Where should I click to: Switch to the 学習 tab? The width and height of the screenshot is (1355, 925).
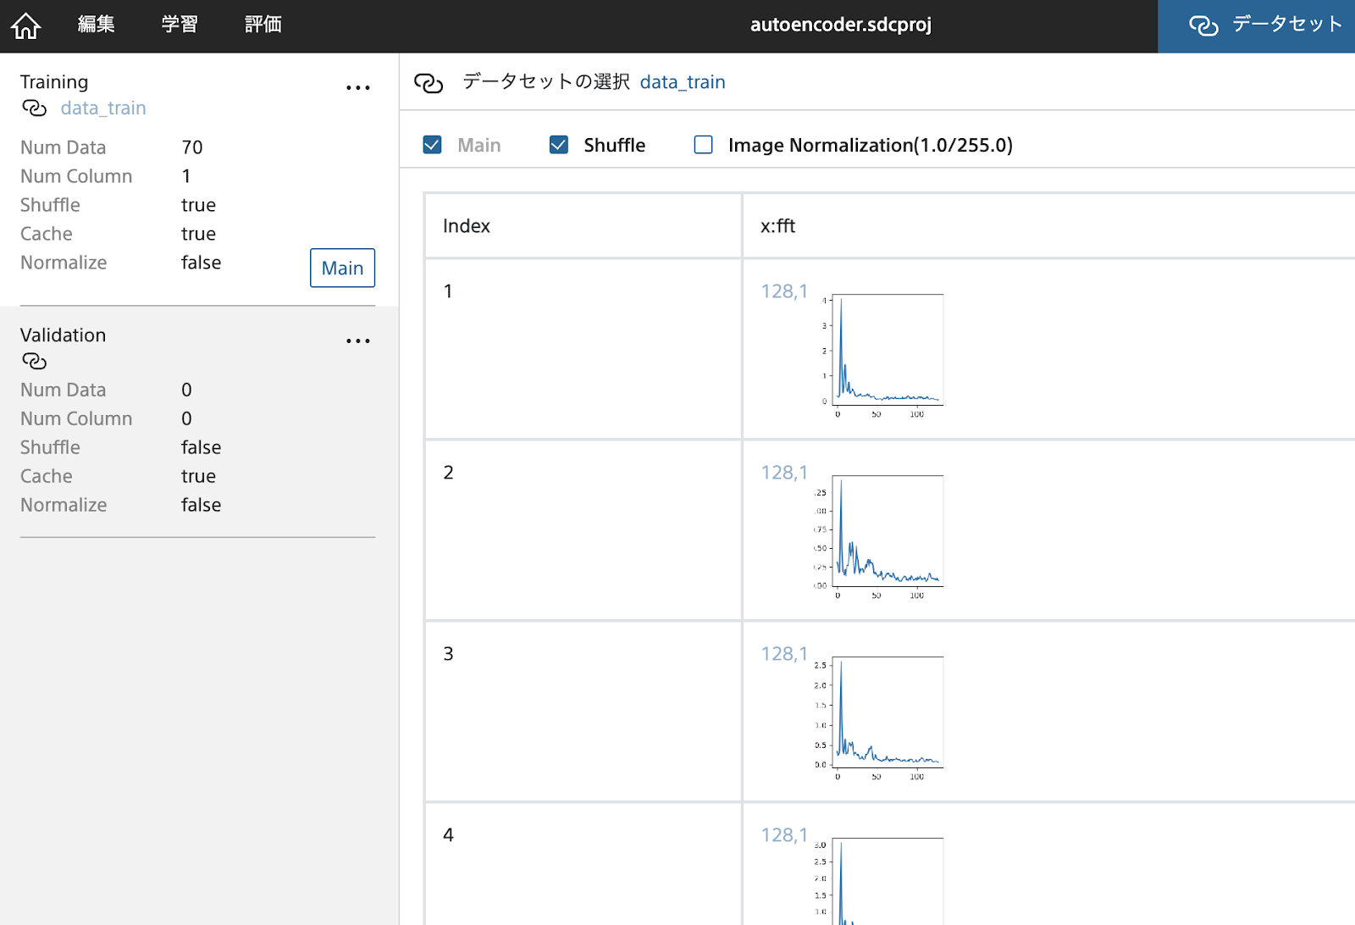point(180,25)
